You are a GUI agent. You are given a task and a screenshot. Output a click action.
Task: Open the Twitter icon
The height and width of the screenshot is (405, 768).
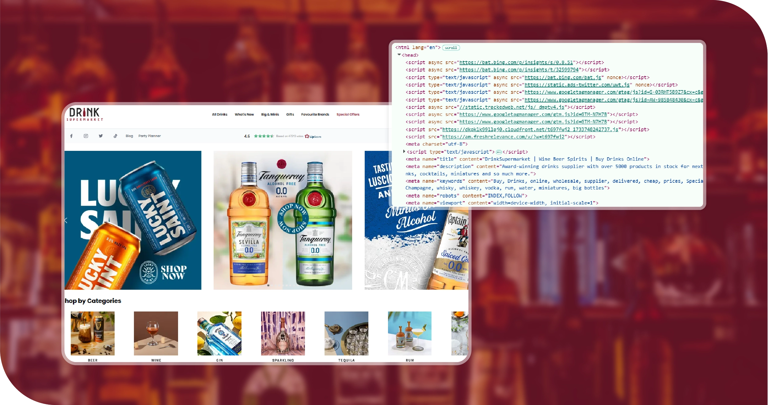click(101, 136)
